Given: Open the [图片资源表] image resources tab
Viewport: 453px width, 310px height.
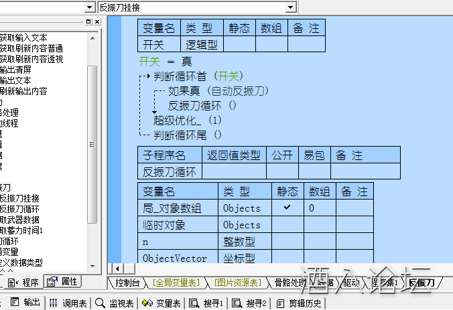Looking at the screenshot, I should (x=237, y=283).
